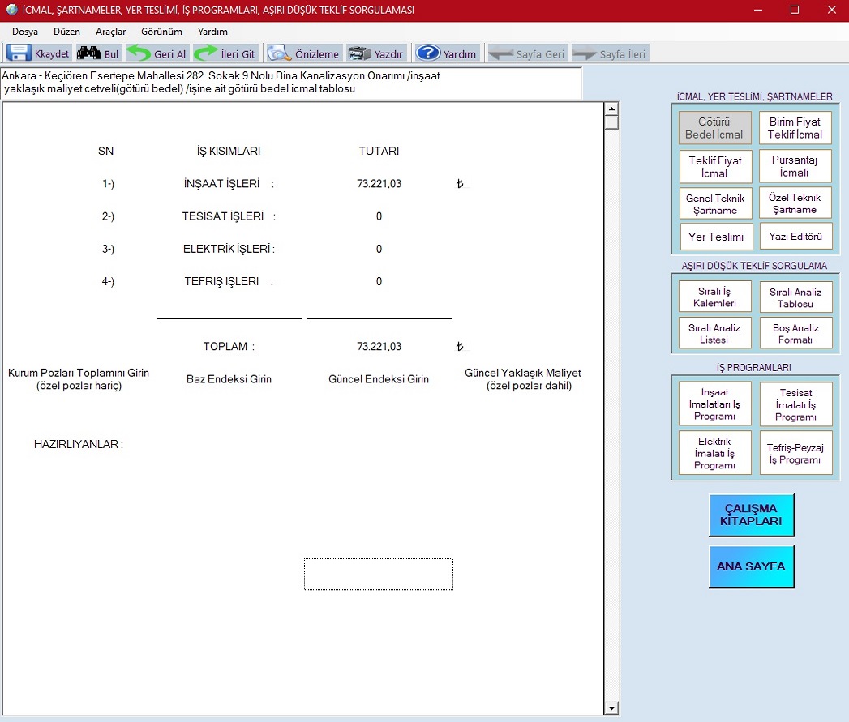Image resolution: width=849 pixels, height=722 pixels.
Task: Open print preview with Önizleme icon
Action: [281, 53]
